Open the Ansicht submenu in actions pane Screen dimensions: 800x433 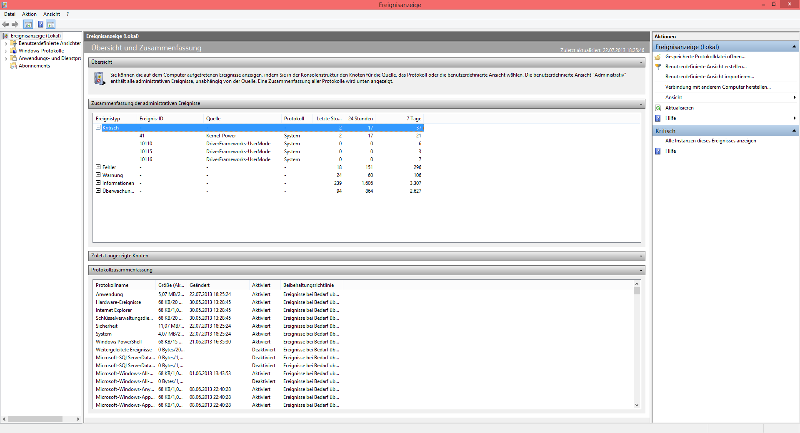pos(725,97)
